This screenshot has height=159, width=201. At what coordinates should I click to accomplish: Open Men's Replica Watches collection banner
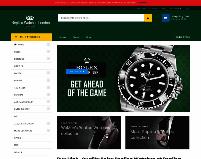[157, 133]
